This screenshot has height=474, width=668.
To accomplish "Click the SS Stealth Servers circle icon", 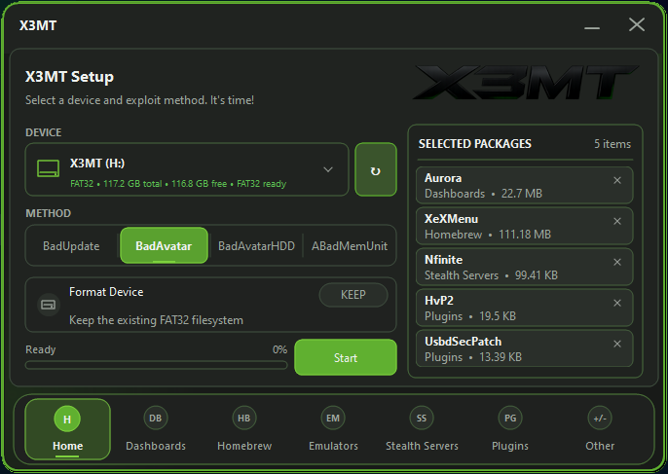I will (x=422, y=419).
